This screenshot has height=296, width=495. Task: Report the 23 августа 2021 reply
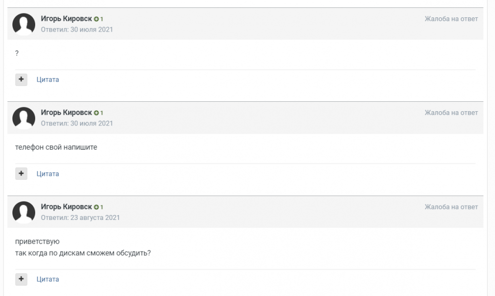tap(451, 207)
